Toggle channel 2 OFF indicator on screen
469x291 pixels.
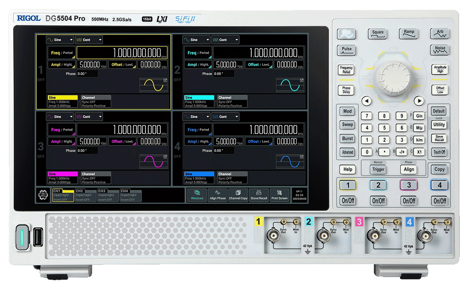(x=177, y=80)
